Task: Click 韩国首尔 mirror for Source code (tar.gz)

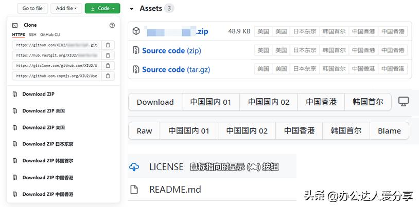Action: pos(334,69)
